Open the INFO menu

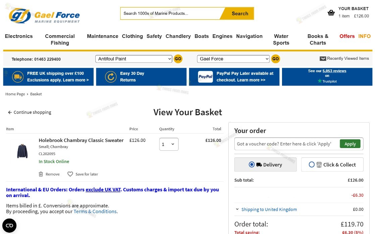[365, 36]
